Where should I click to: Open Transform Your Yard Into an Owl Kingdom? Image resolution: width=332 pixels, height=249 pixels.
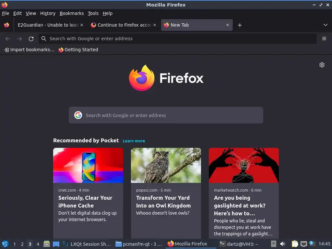click(x=163, y=202)
